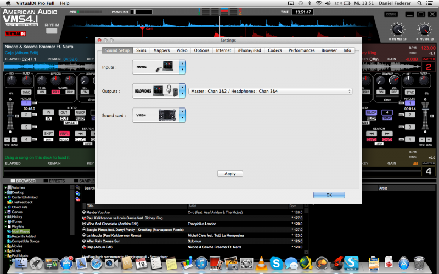Click the right deck FILTER knob
This screenshot has height=274, width=439.
click(424, 80)
